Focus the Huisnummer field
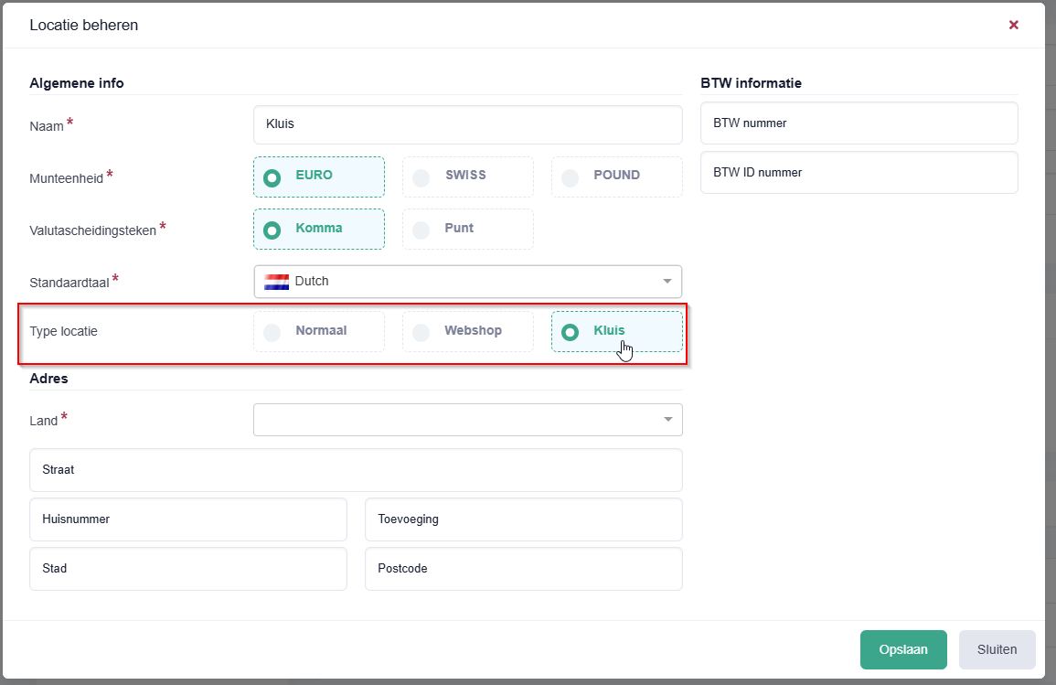The image size is (1056, 685). coord(187,519)
